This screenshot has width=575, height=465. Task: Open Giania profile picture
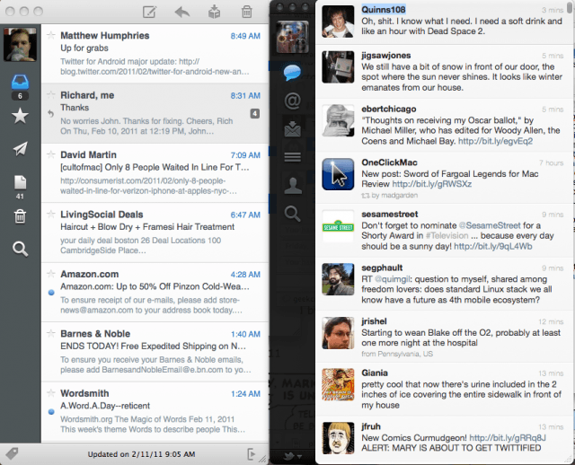click(338, 384)
